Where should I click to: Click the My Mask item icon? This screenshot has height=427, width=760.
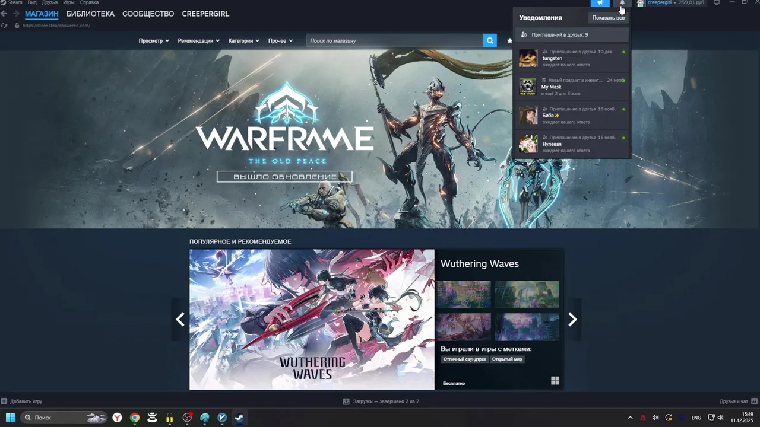click(x=528, y=87)
